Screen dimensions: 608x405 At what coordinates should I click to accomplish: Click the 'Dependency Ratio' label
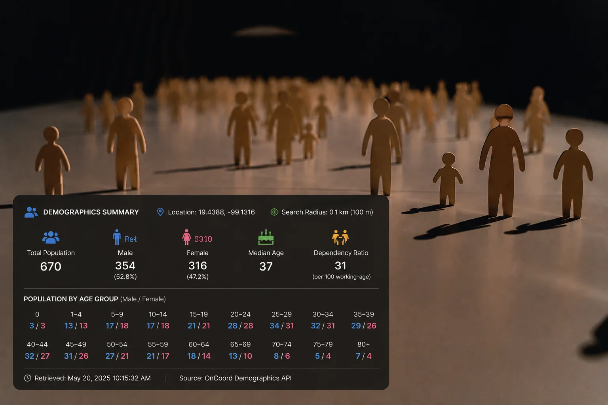click(x=341, y=253)
